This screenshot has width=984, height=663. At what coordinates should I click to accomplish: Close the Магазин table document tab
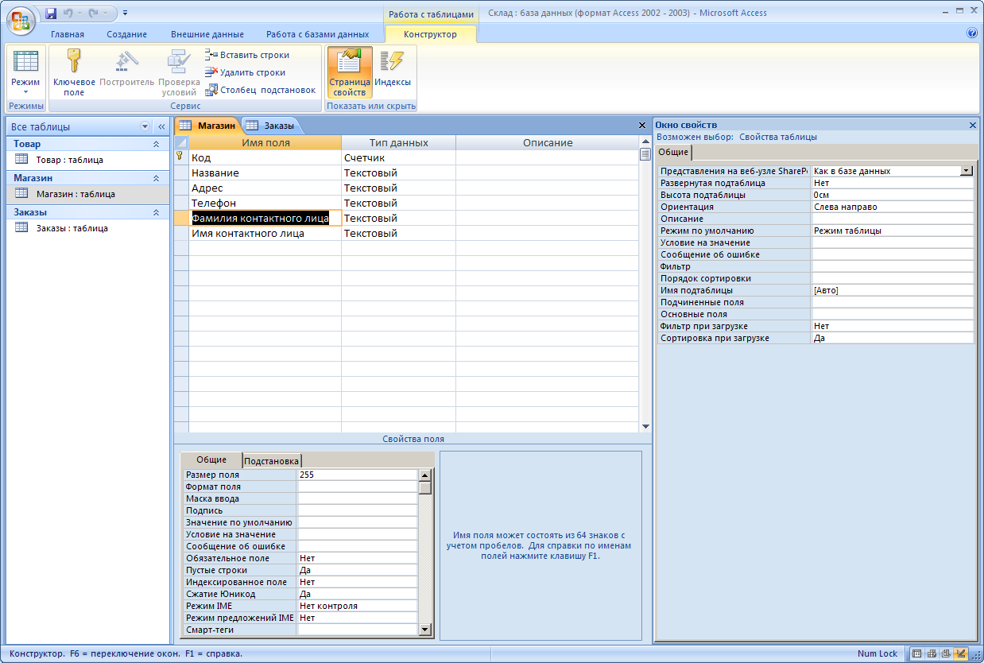click(x=642, y=126)
